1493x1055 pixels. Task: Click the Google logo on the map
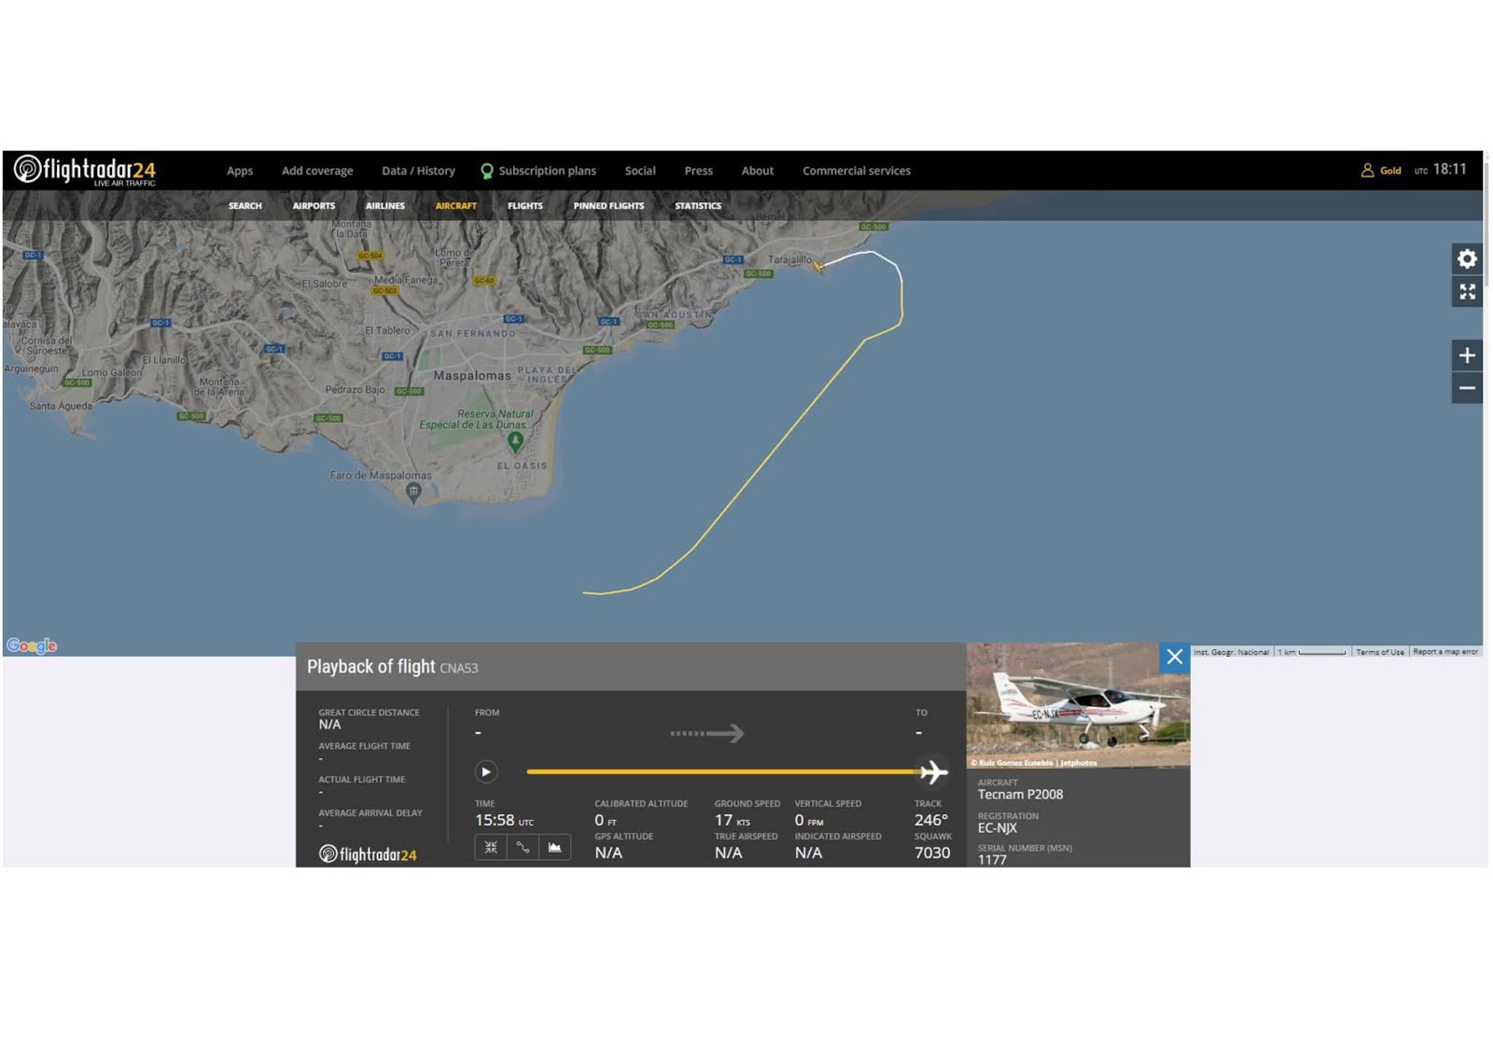click(32, 645)
